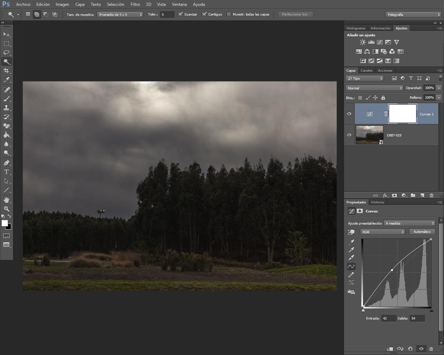Open the Filtro menu
Image resolution: width=444 pixels, height=355 pixels.
(x=135, y=4)
